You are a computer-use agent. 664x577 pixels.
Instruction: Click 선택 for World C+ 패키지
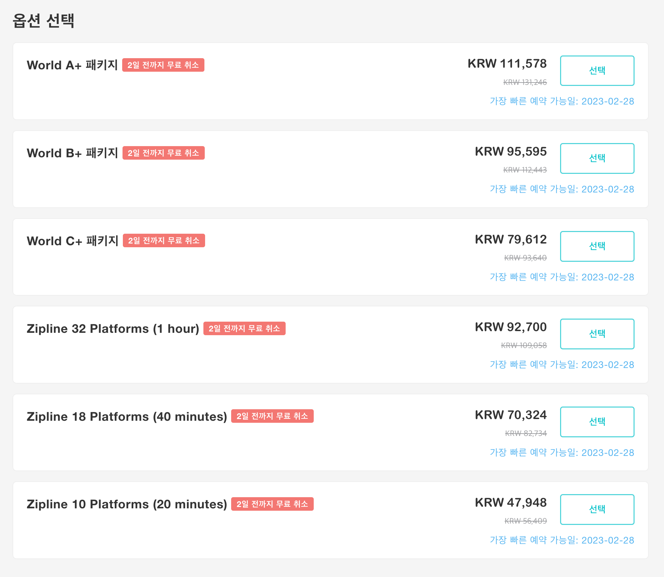coord(597,246)
